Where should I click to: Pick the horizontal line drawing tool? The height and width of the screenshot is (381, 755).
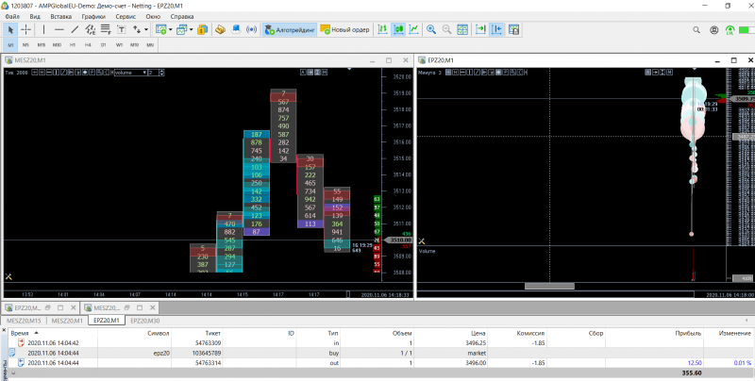(59, 30)
